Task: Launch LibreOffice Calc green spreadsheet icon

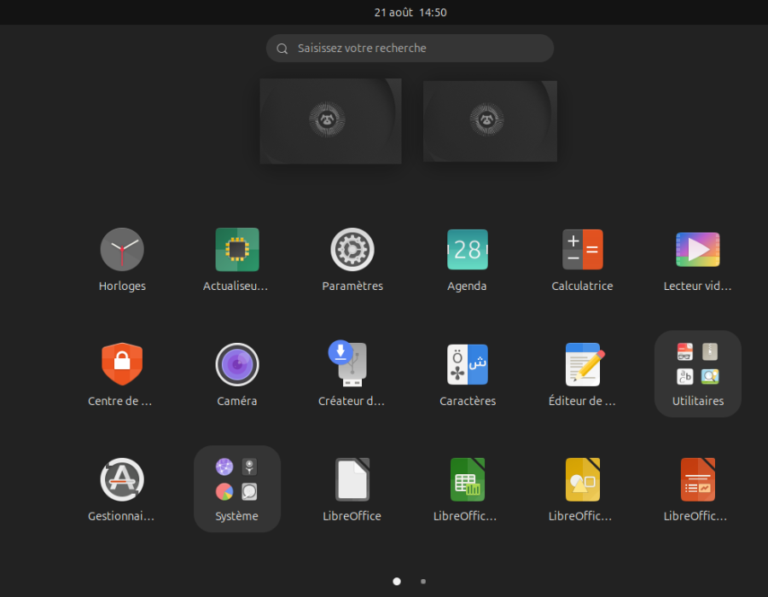Action: point(468,479)
